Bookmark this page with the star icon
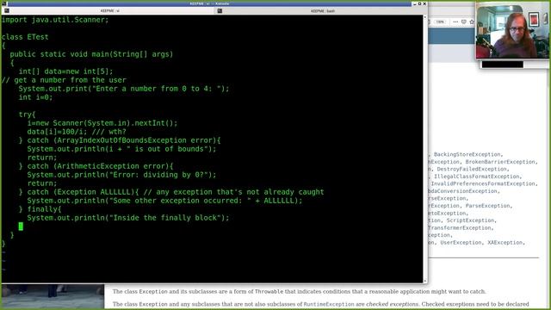551x310 pixels. coord(472,22)
